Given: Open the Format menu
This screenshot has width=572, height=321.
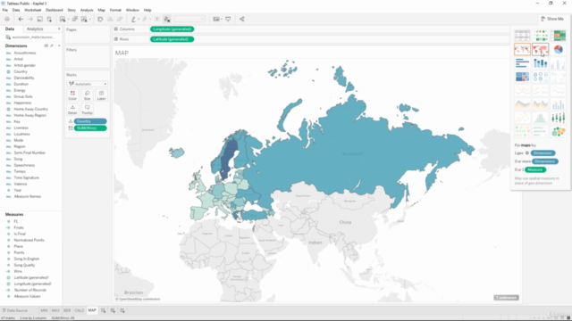Looking at the screenshot, I should [115, 10].
